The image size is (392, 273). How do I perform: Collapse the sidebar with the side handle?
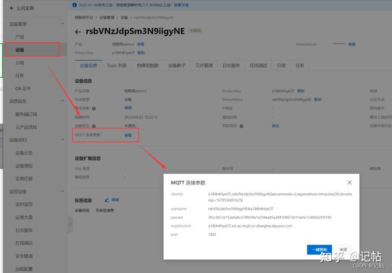click(x=70, y=225)
